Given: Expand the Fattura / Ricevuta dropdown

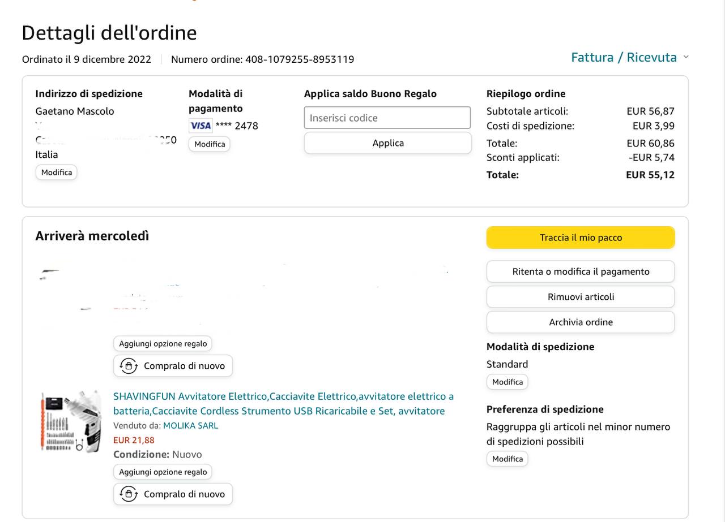Looking at the screenshot, I should click(x=629, y=57).
